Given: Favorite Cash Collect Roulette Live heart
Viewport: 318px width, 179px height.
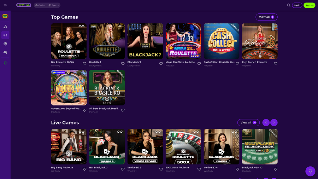Looking at the screenshot, I should point(237,64).
